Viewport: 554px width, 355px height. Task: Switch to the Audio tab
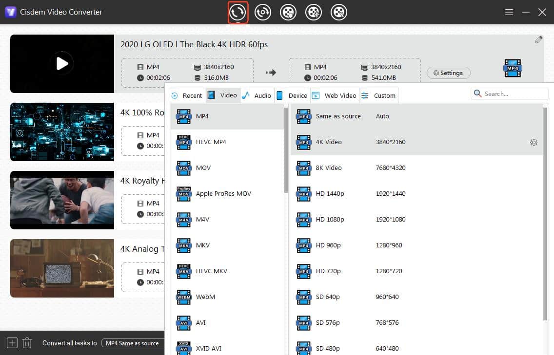[257, 95]
